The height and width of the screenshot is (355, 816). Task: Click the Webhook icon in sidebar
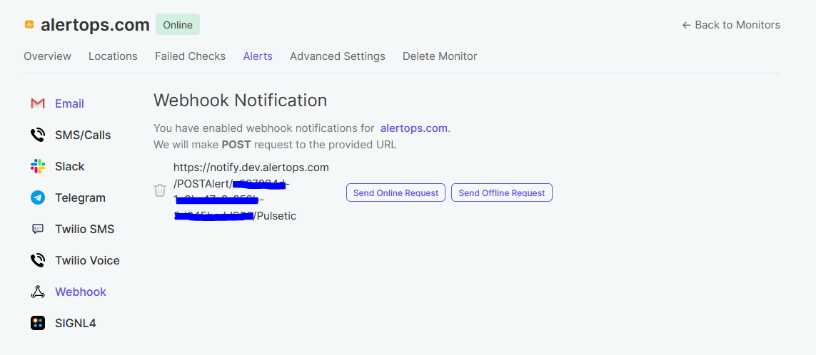click(x=38, y=292)
